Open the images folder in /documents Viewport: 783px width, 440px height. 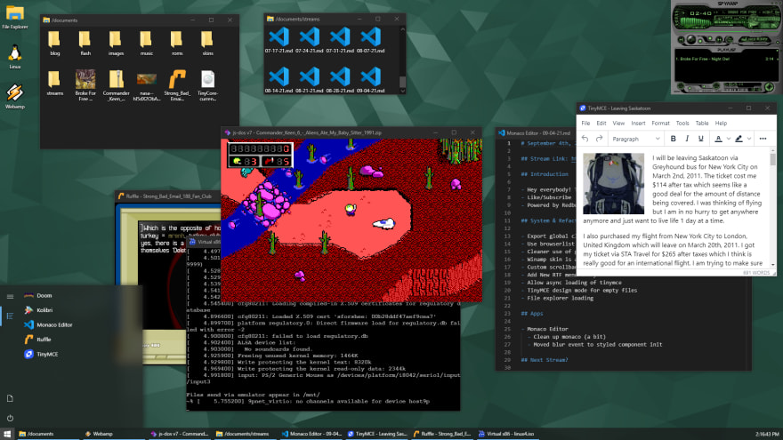(116, 43)
